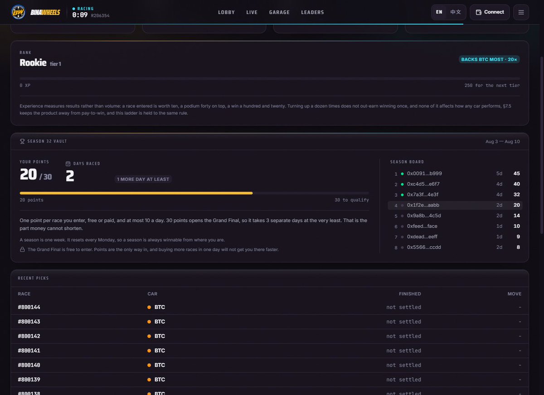
Task: Click the BINAWHEELS wordmark
Action: click(45, 12)
